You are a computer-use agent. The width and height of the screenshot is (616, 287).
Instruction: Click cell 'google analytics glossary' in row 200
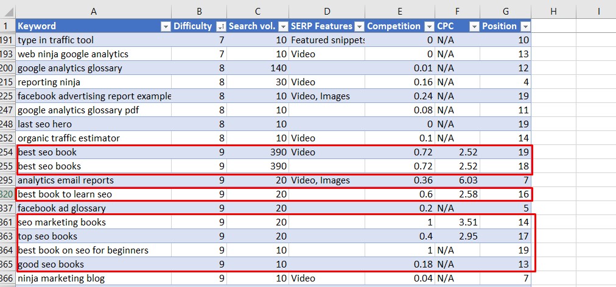[x=94, y=68]
